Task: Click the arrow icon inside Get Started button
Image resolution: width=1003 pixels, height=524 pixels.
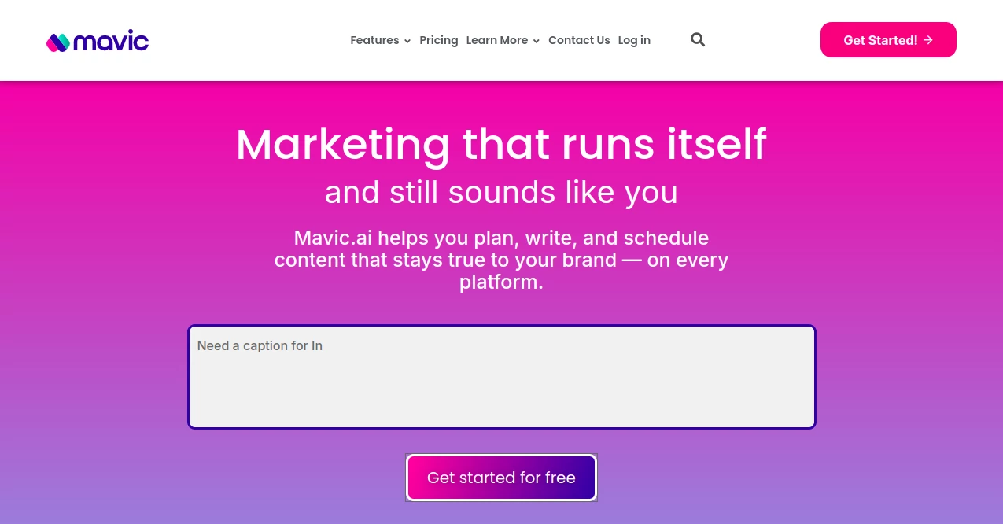Action: (x=928, y=40)
